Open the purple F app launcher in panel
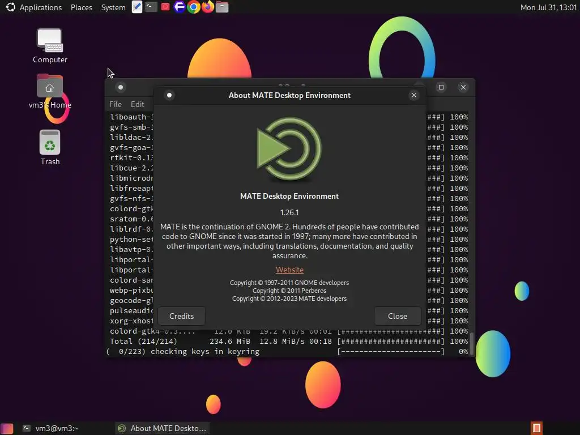The image size is (580, 435). [x=180, y=7]
